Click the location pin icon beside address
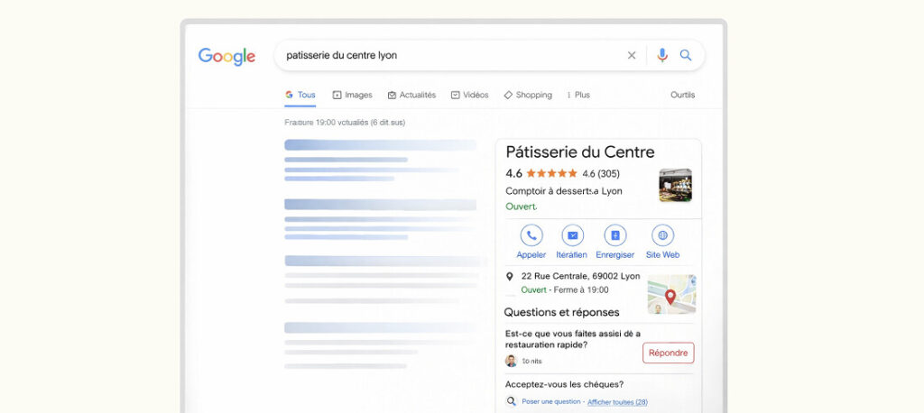Image resolution: width=924 pixels, height=413 pixels. [510, 276]
